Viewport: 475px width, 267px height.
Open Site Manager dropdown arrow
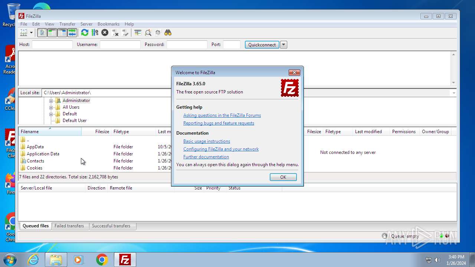coord(31,33)
